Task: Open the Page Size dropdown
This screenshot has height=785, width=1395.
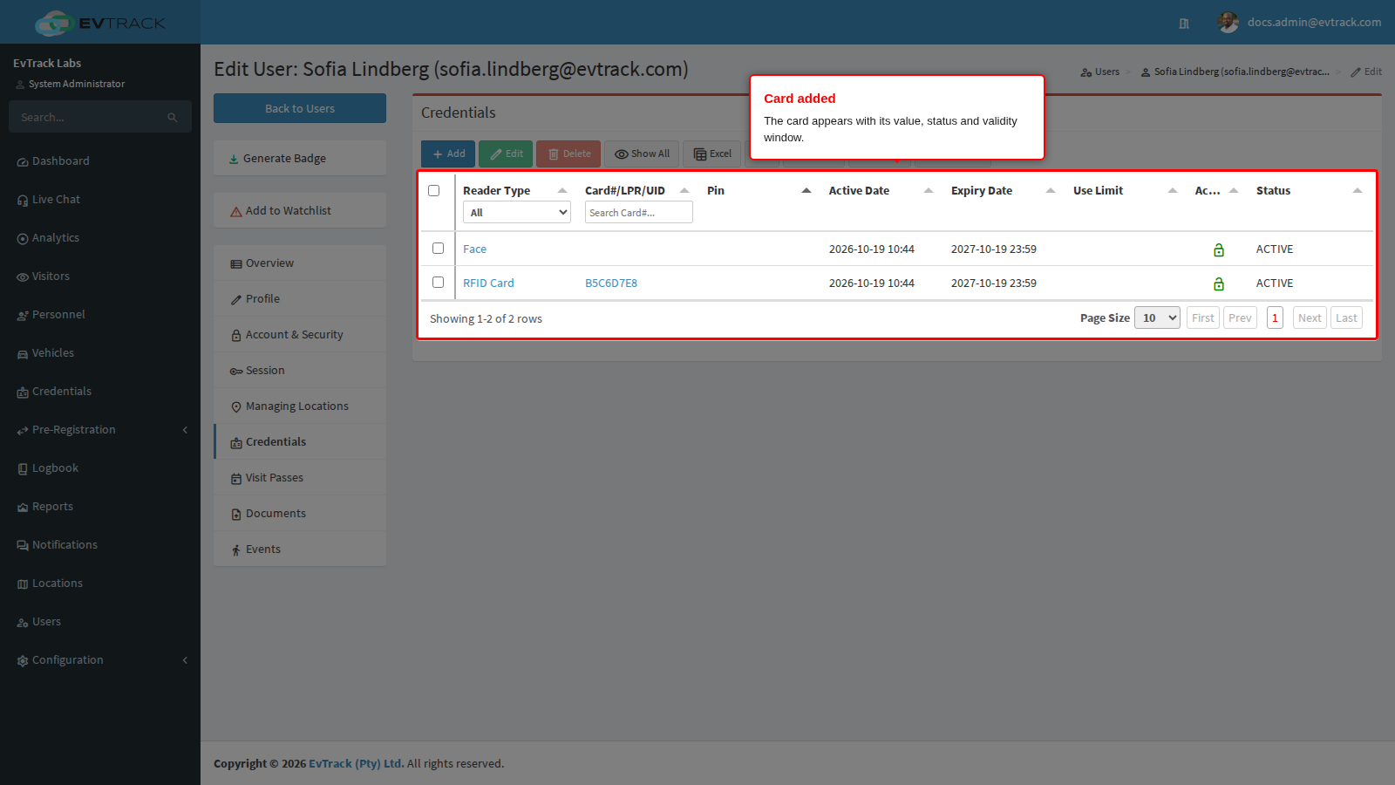Action: tap(1157, 317)
